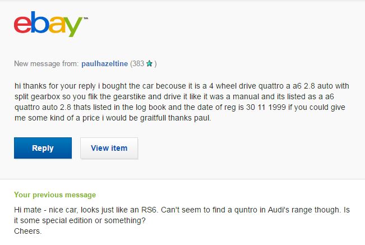Open the listing with View item
The image size is (365, 245).
point(109,148)
